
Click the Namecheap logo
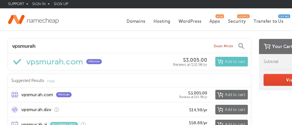tap(33, 20)
